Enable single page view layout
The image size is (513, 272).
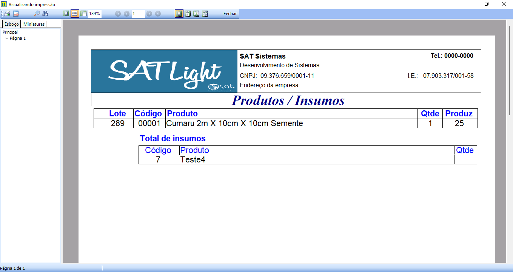[x=179, y=14]
